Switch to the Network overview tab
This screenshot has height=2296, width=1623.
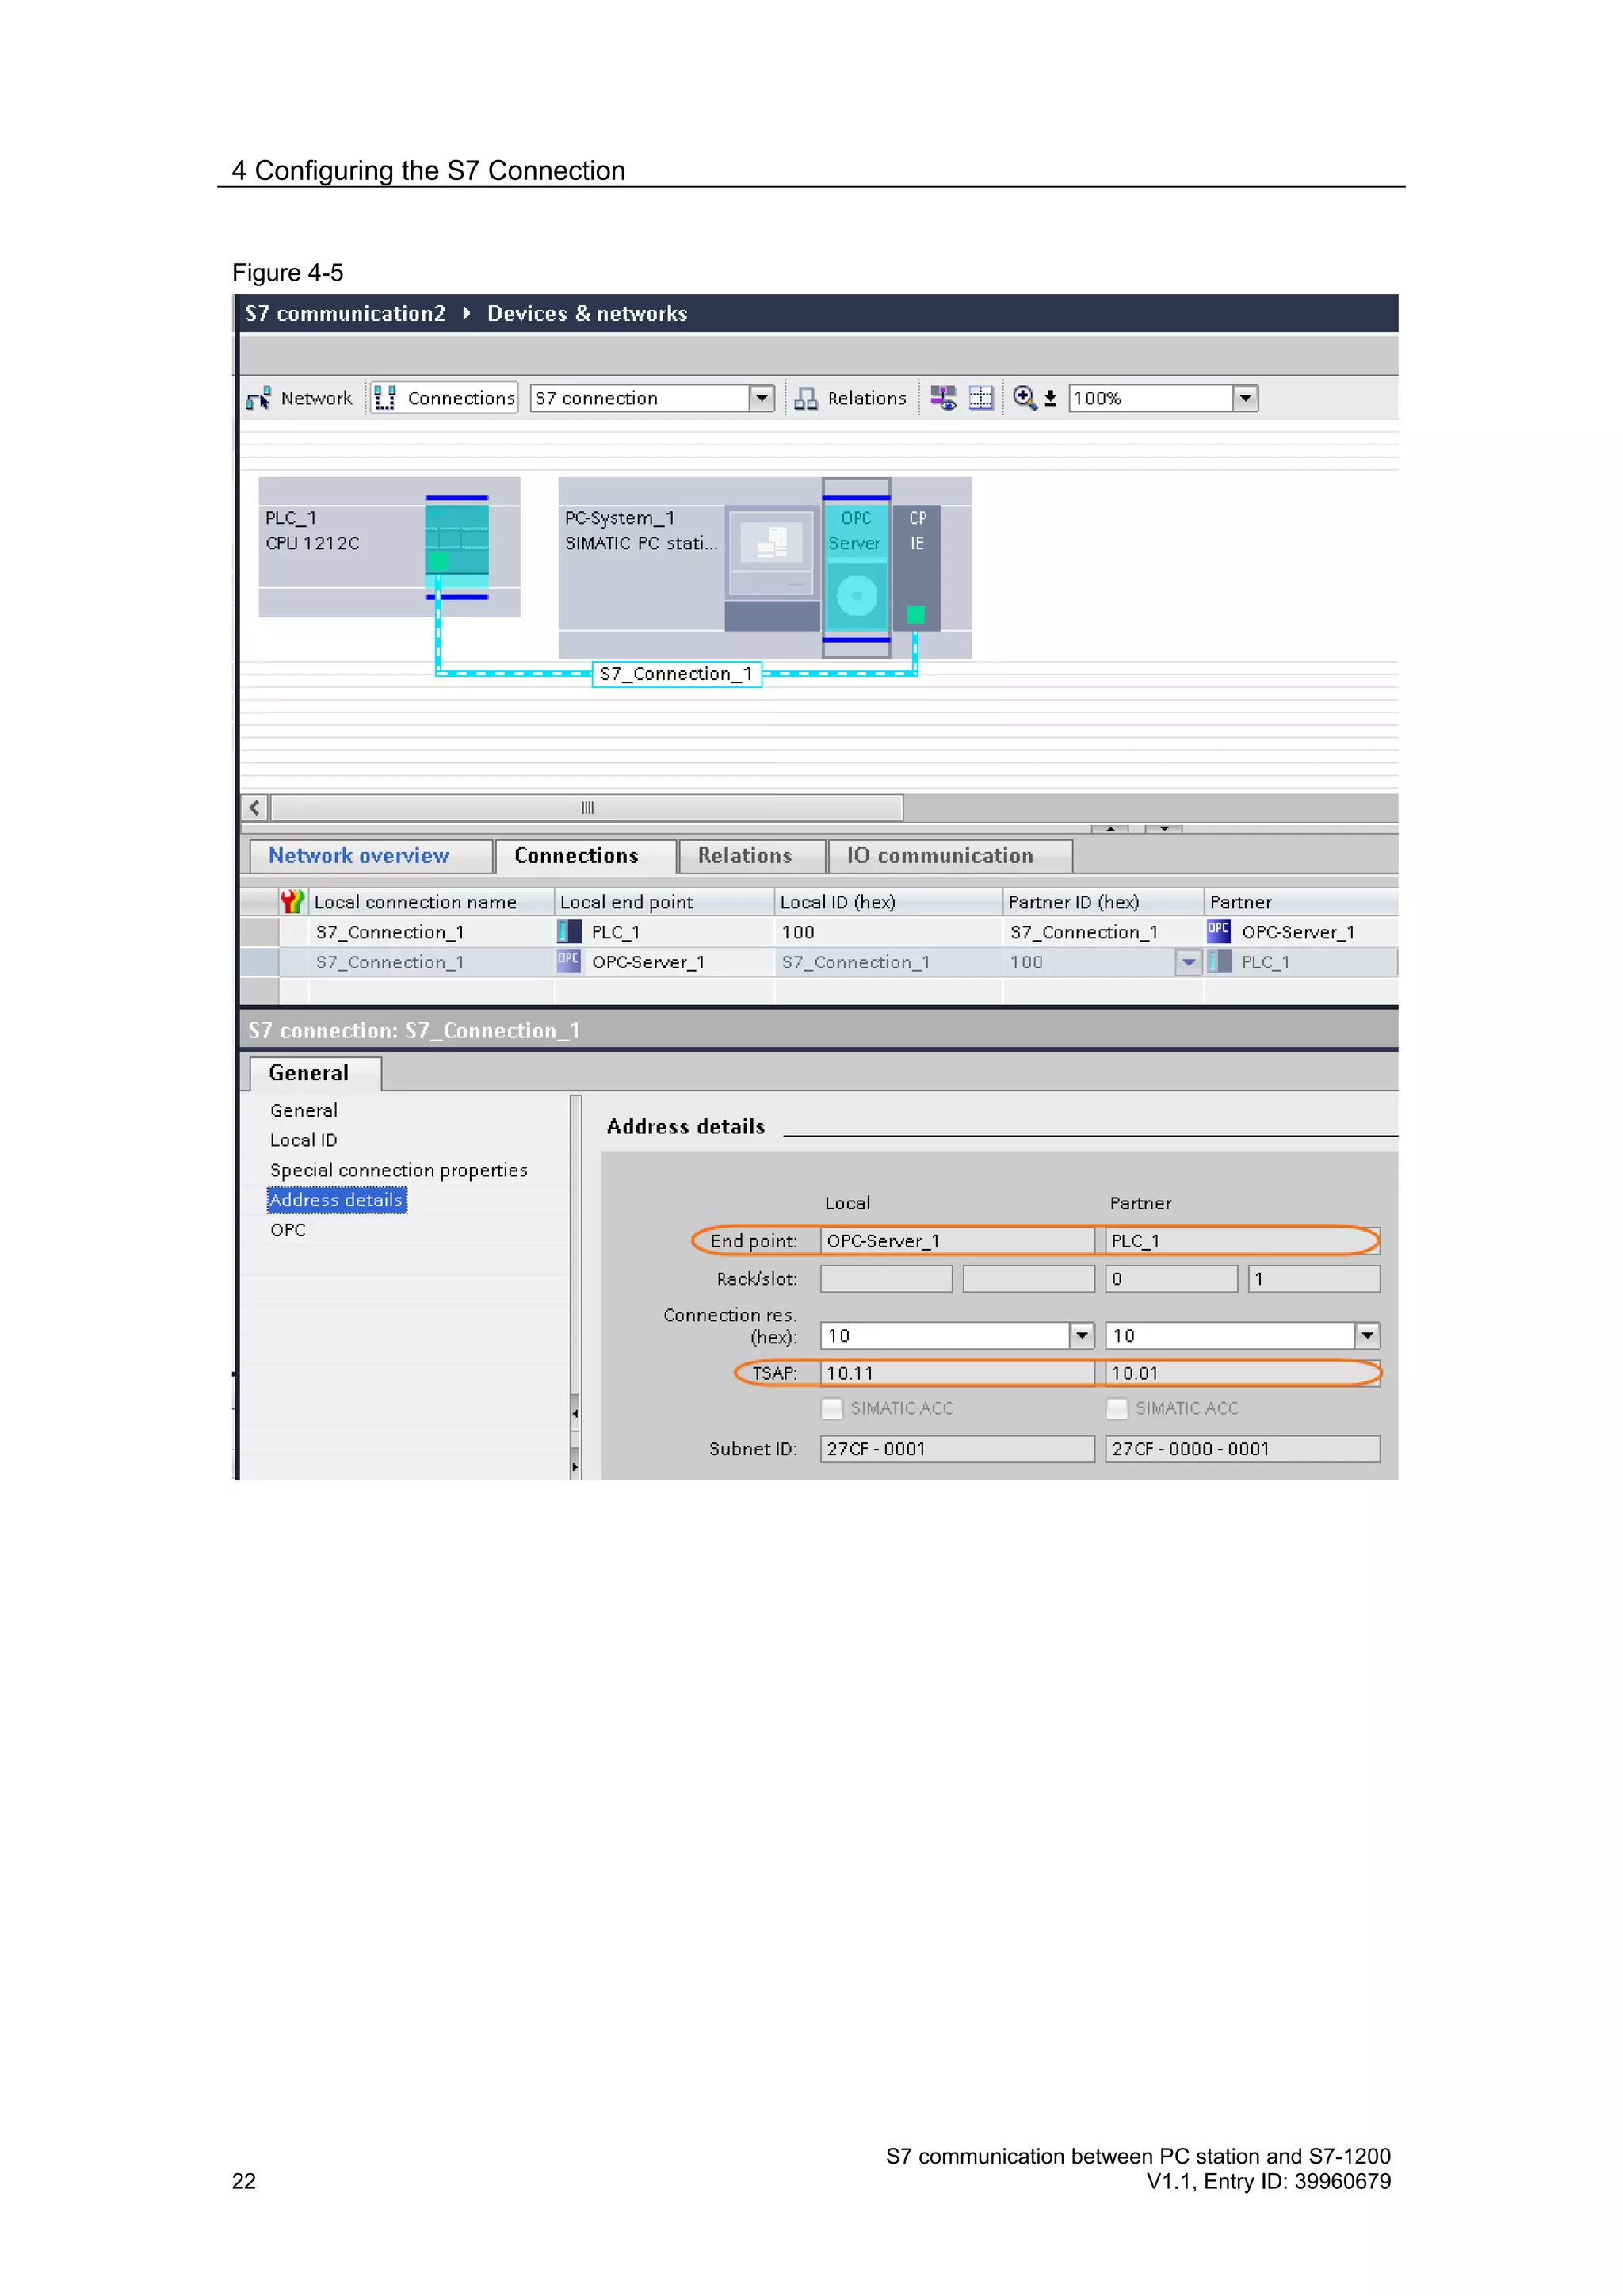pyautogui.click(x=370, y=856)
